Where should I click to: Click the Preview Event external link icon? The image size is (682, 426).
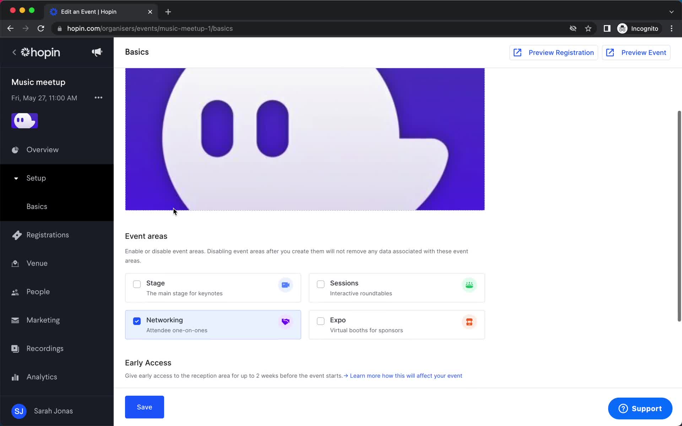tap(611, 52)
